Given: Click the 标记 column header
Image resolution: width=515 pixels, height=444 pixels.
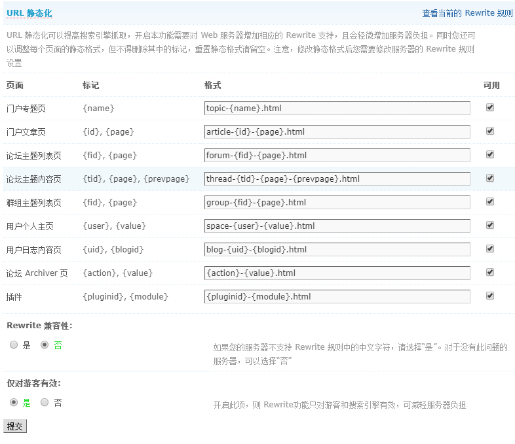Looking at the screenshot, I should (x=90, y=85).
